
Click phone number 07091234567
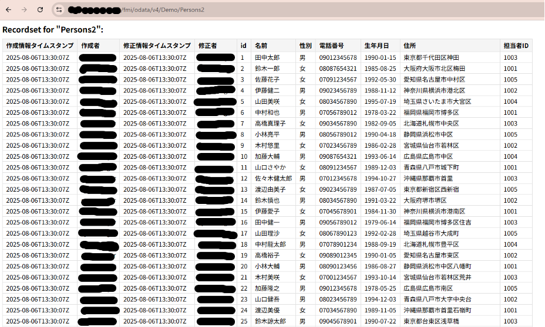point(338,80)
